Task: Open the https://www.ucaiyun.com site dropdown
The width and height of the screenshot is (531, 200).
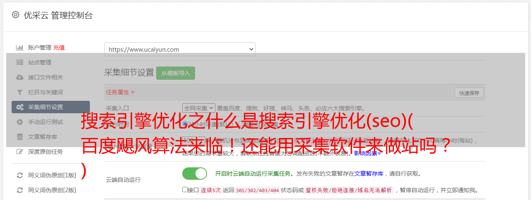Action: (x=180, y=49)
